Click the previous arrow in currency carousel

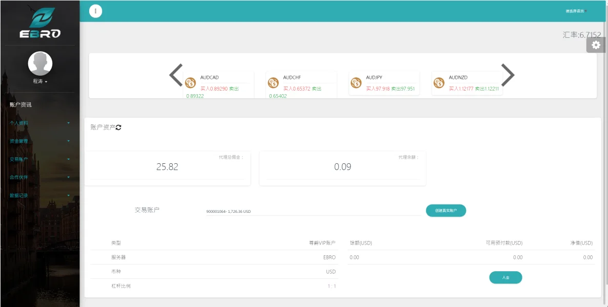176,75
